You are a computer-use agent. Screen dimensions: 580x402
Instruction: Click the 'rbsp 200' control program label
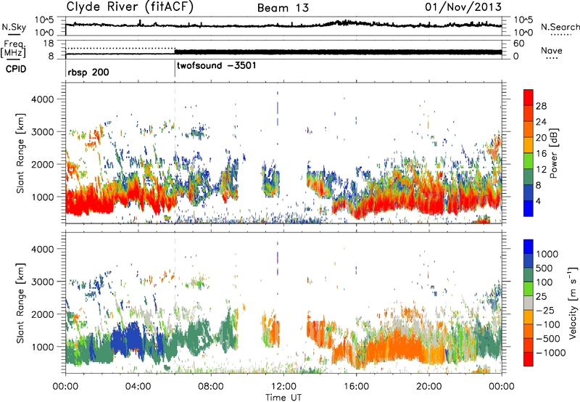88,72
